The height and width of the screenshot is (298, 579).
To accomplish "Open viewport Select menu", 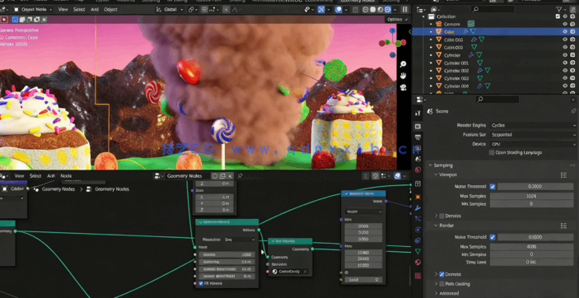I will pyautogui.click(x=79, y=10).
